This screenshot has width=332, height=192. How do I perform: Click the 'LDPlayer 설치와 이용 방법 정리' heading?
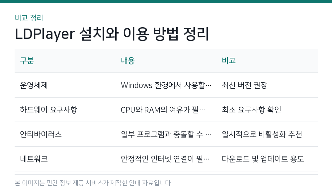tap(112, 34)
